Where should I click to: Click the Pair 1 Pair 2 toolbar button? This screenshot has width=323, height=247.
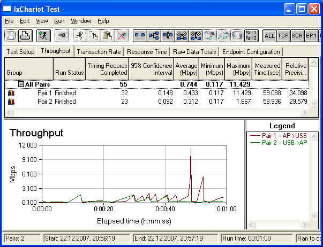click(251, 36)
